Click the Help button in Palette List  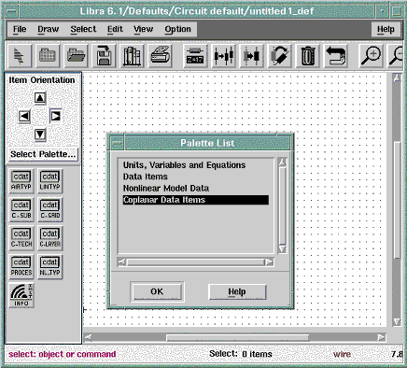pos(237,291)
